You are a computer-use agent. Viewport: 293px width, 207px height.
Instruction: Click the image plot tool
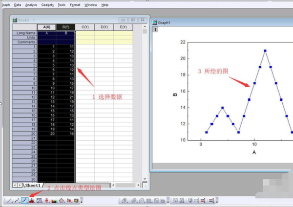click(156, 201)
